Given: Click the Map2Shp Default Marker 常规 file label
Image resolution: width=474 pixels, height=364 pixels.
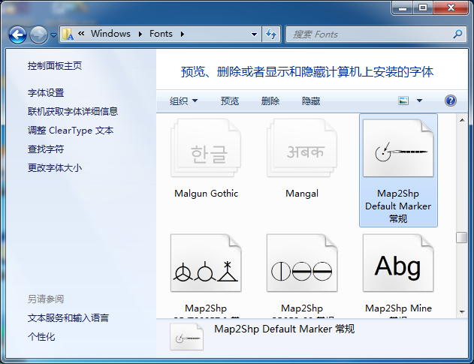Looking at the screenshot, I should pyautogui.click(x=398, y=206).
